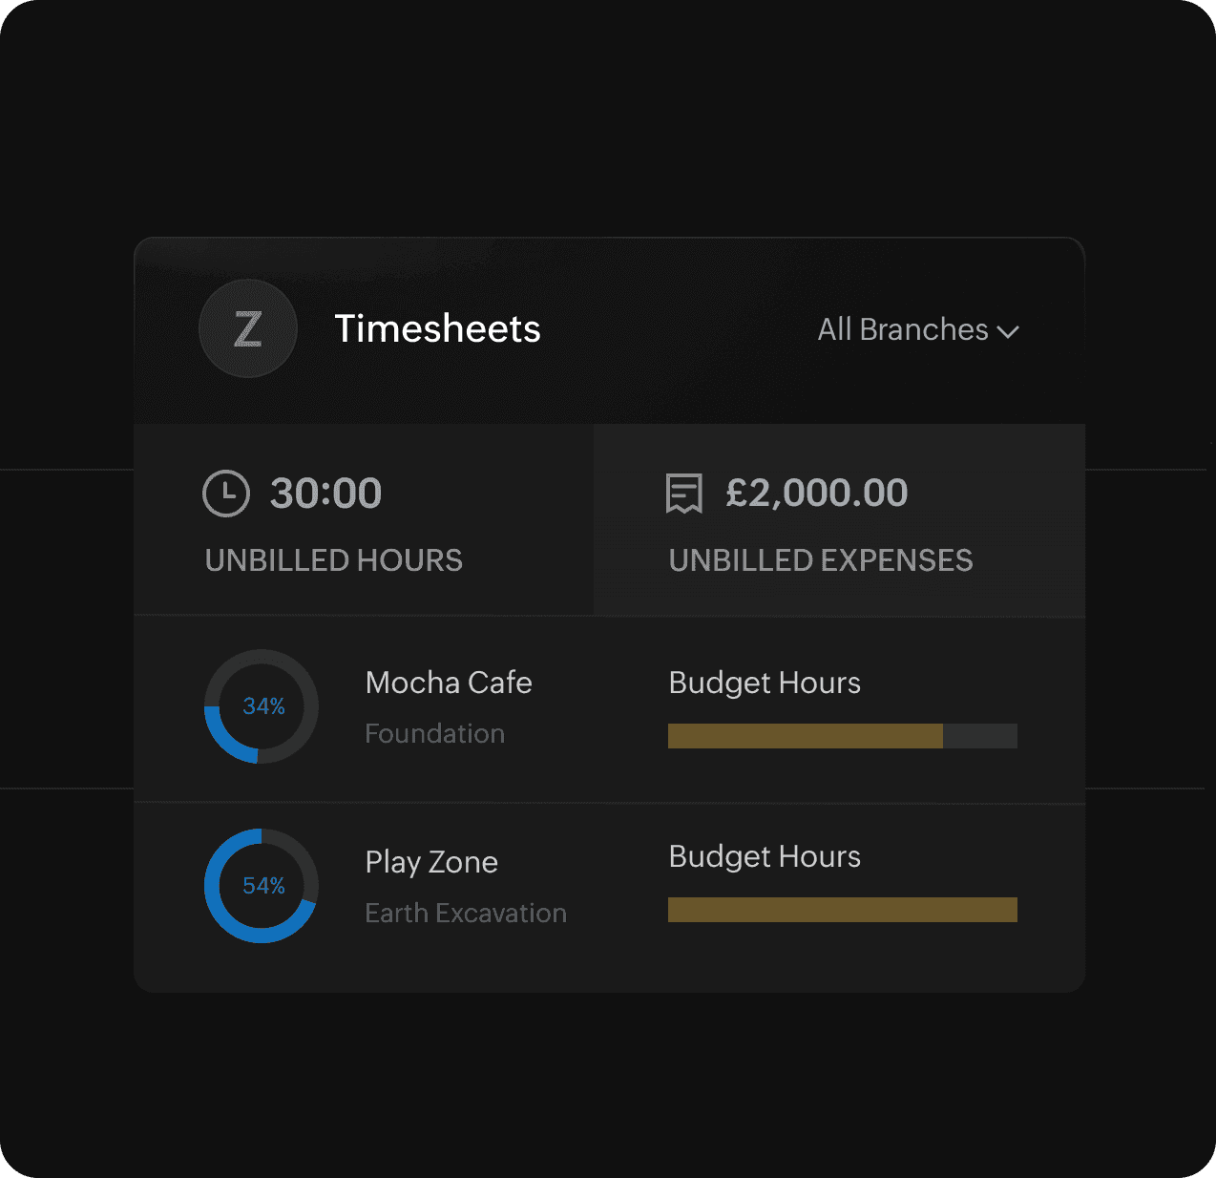This screenshot has width=1216, height=1178.
Task: Click Budget Hours label for Play Zone
Action: click(765, 856)
